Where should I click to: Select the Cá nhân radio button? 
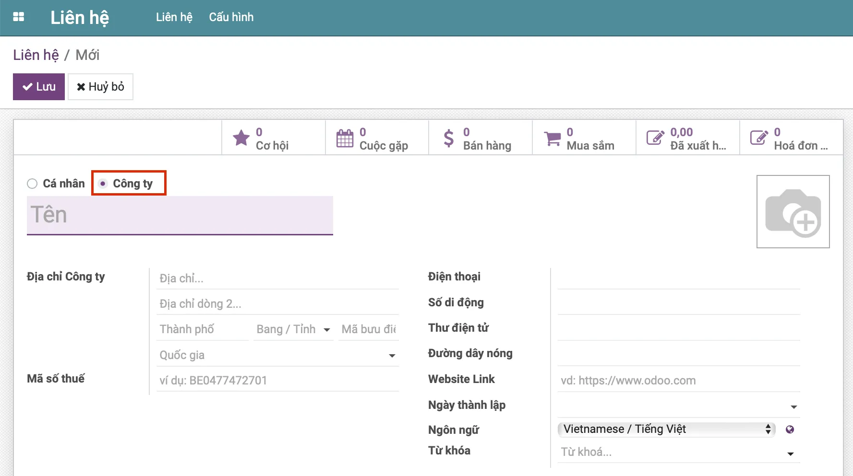[x=32, y=184]
